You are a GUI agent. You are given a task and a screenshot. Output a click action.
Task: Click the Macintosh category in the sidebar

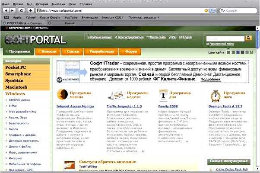coord(17,87)
